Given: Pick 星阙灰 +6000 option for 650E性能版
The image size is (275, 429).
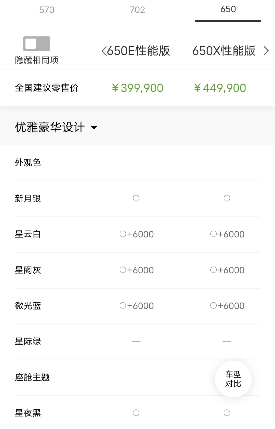Looking at the screenshot, I should [123, 270].
